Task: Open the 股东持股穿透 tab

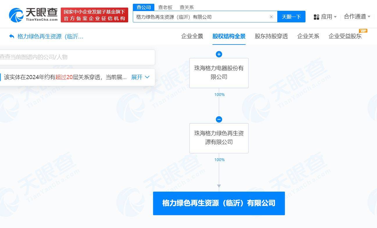Action: (x=271, y=36)
